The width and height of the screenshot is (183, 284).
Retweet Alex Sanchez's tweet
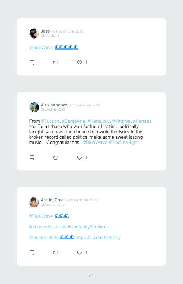click(x=56, y=158)
